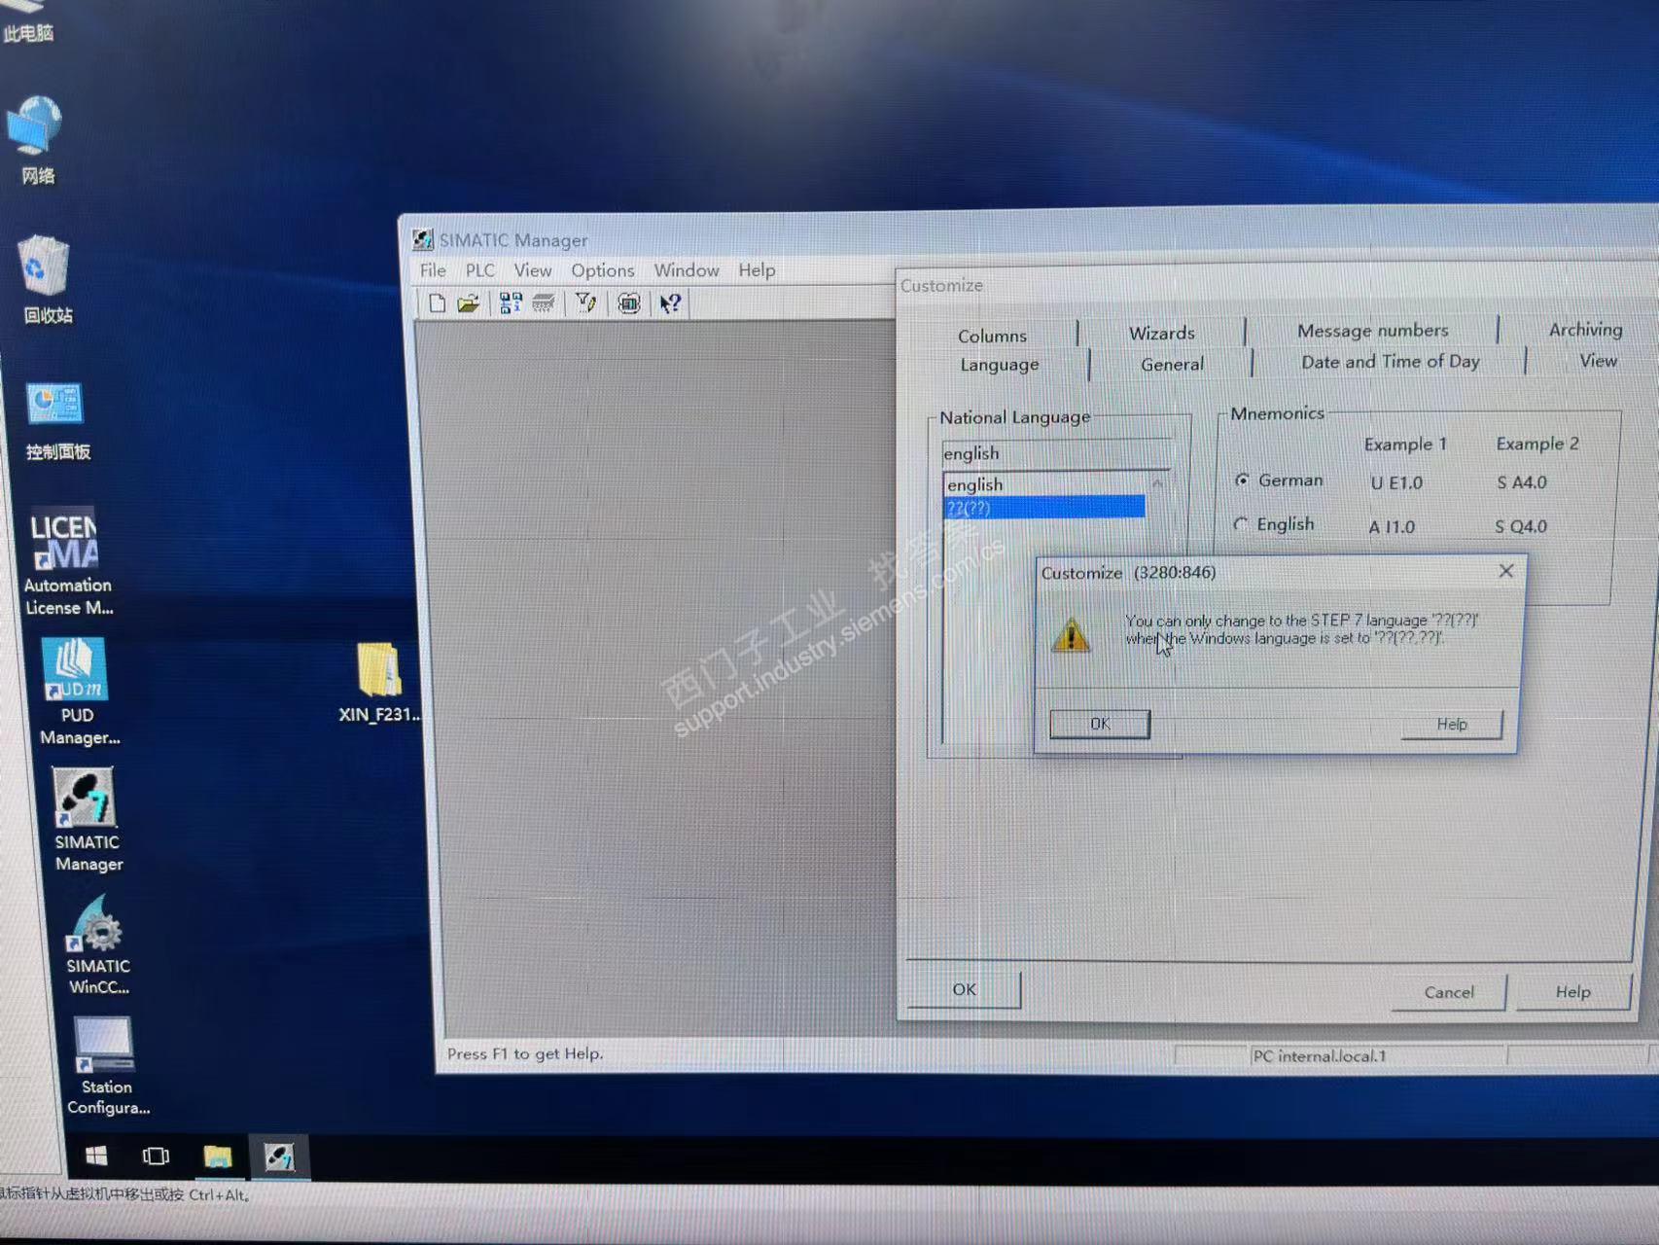Click OK in the warning message box

coord(1100,724)
